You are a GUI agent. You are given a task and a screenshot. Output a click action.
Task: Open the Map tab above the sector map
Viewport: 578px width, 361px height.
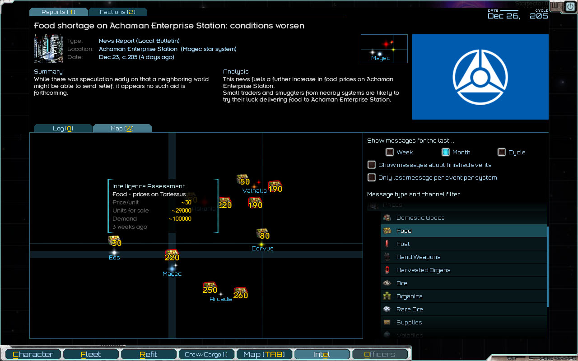point(122,129)
